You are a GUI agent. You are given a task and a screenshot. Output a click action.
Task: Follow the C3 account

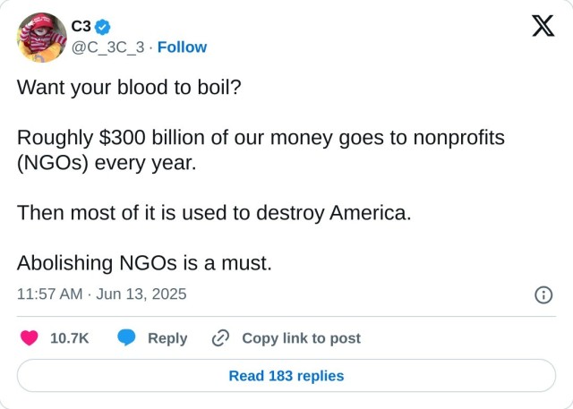(183, 47)
